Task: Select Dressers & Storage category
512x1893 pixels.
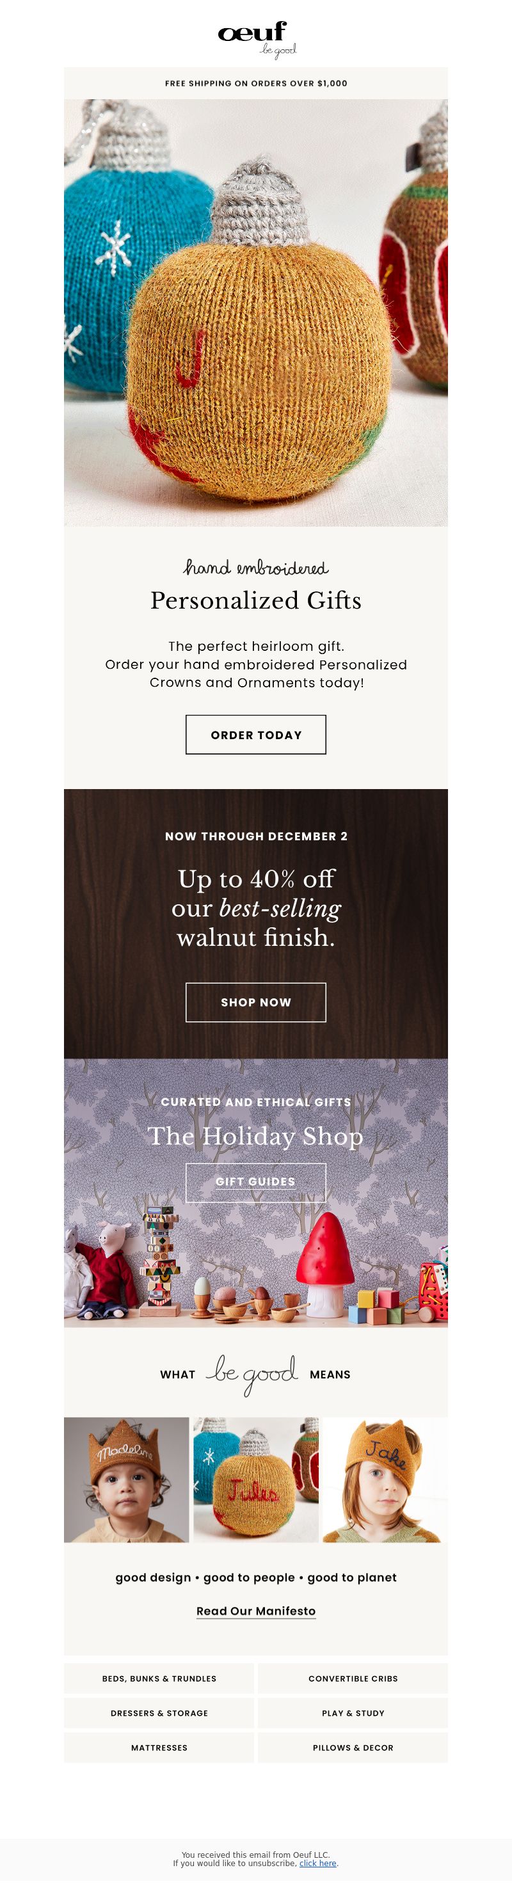Action: tap(159, 1713)
